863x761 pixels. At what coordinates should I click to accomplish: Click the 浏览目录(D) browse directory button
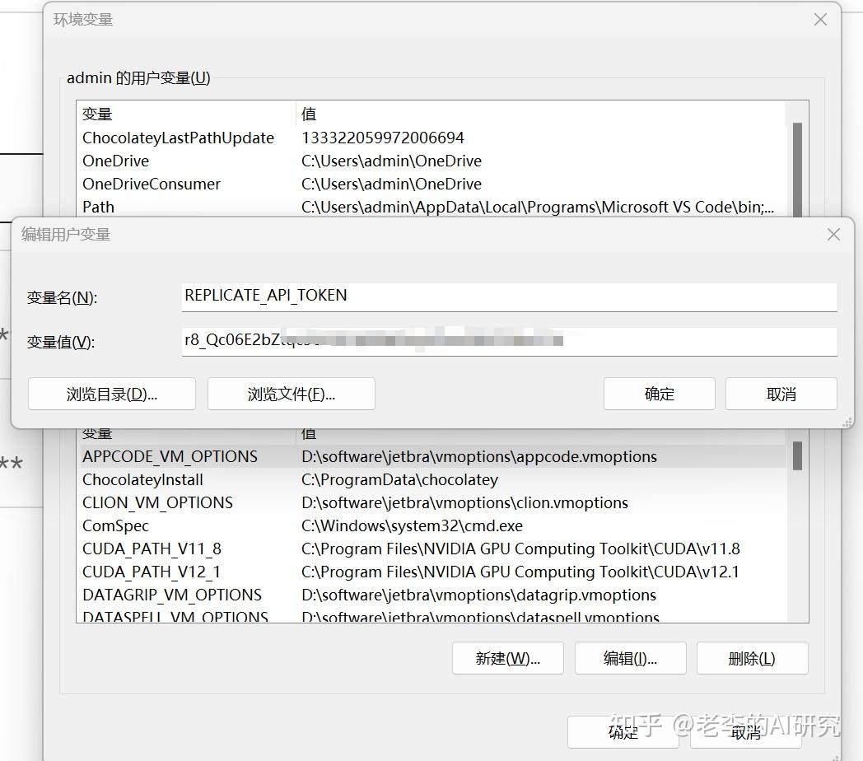(111, 394)
